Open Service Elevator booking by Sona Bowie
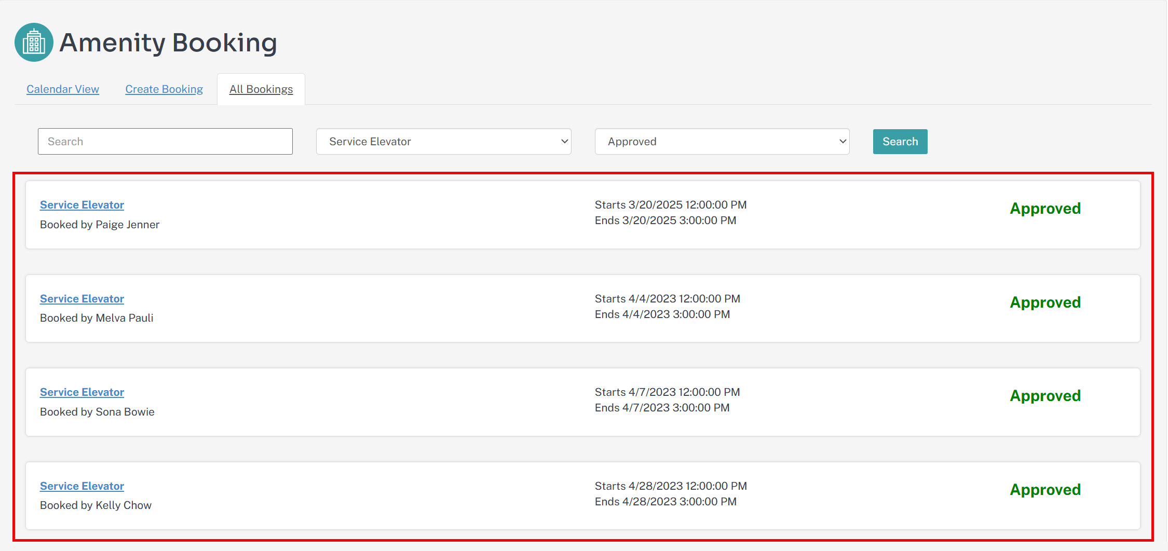The width and height of the screenshot is (1168, 551). [82, 392]
